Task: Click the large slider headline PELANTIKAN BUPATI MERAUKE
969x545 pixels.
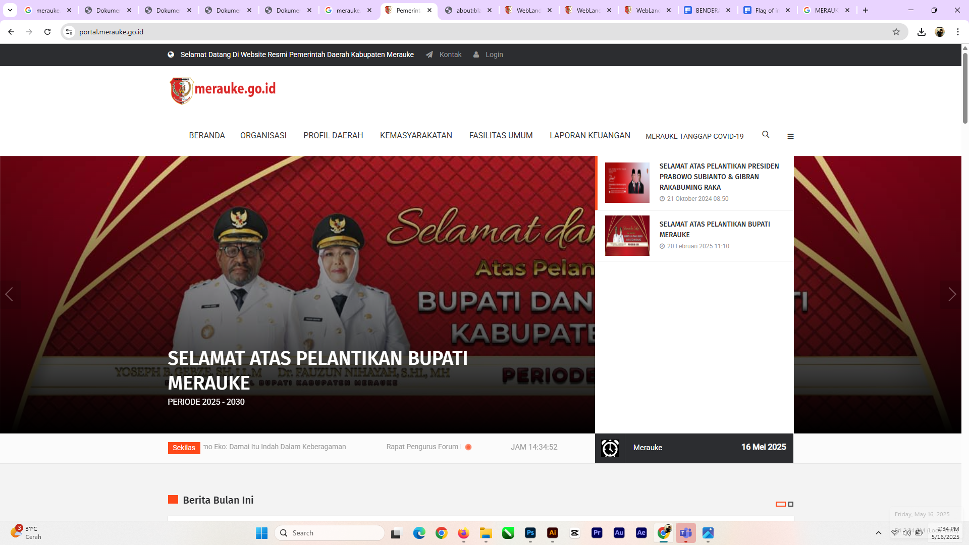Action: [317, 370]
